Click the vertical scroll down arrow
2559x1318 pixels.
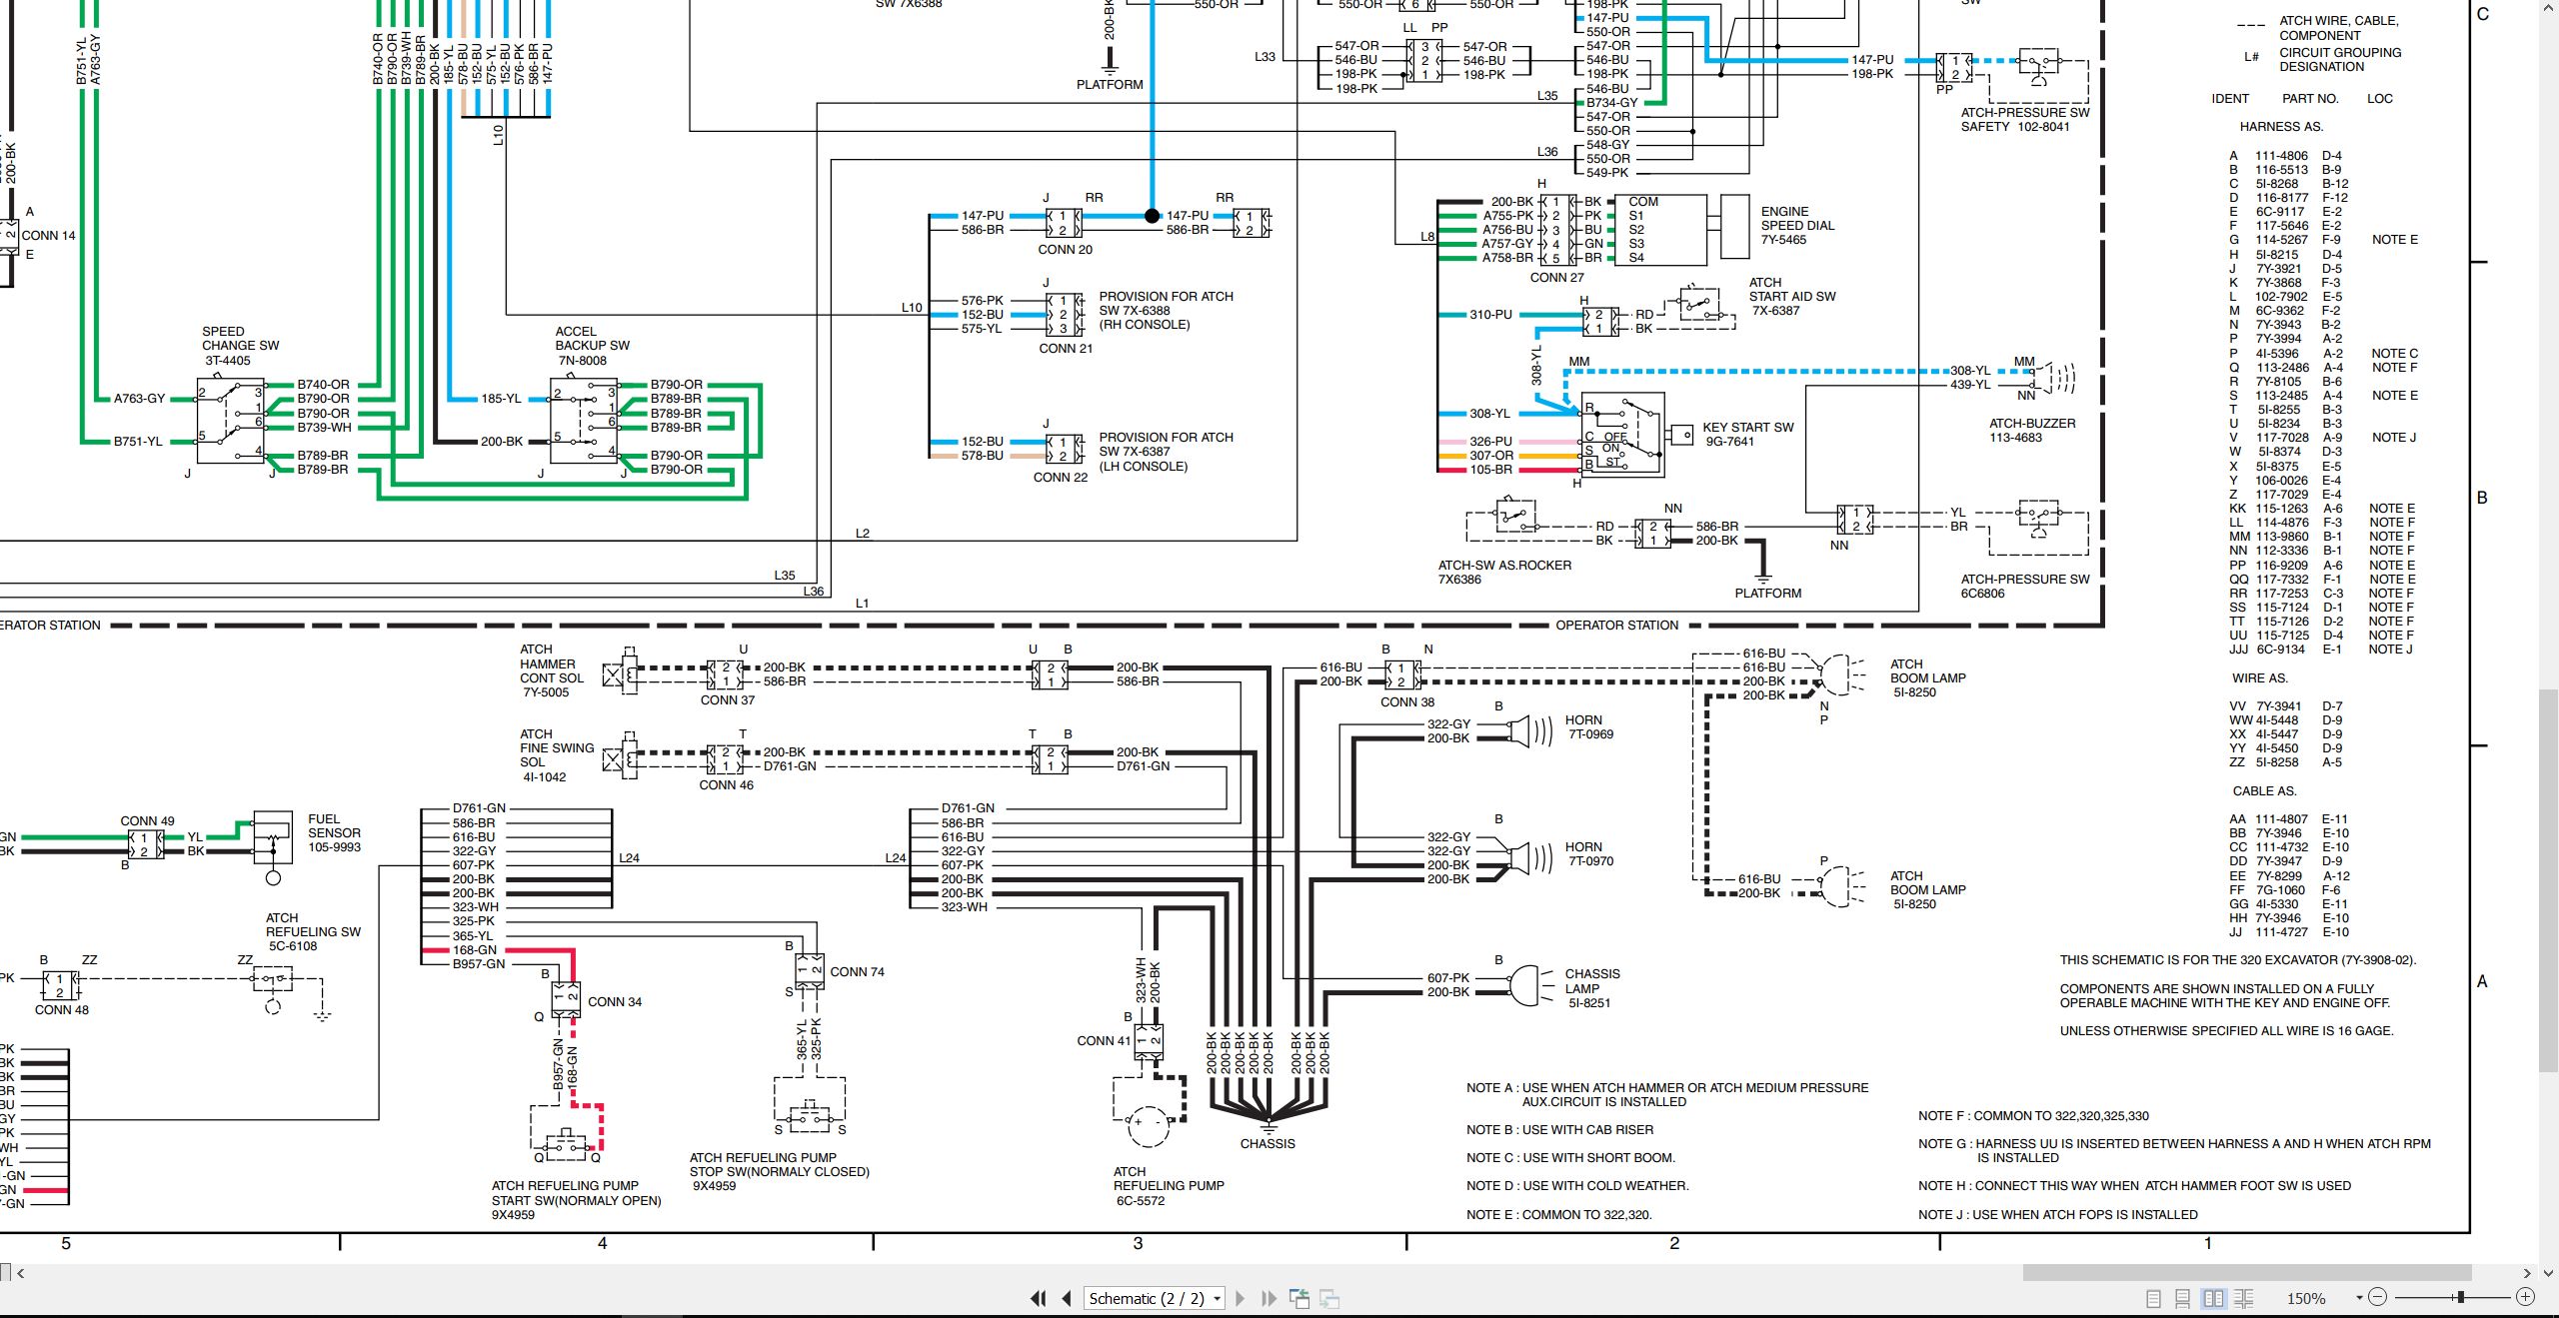[2550, 1273]
